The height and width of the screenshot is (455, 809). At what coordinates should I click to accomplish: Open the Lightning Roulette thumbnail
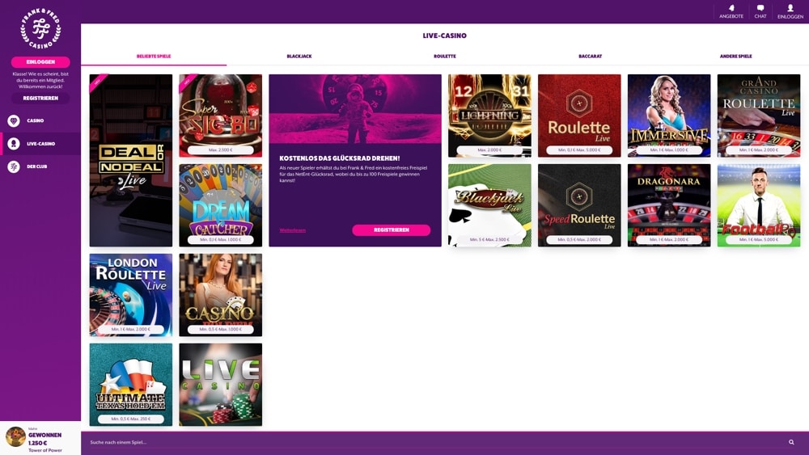(489, 116)
